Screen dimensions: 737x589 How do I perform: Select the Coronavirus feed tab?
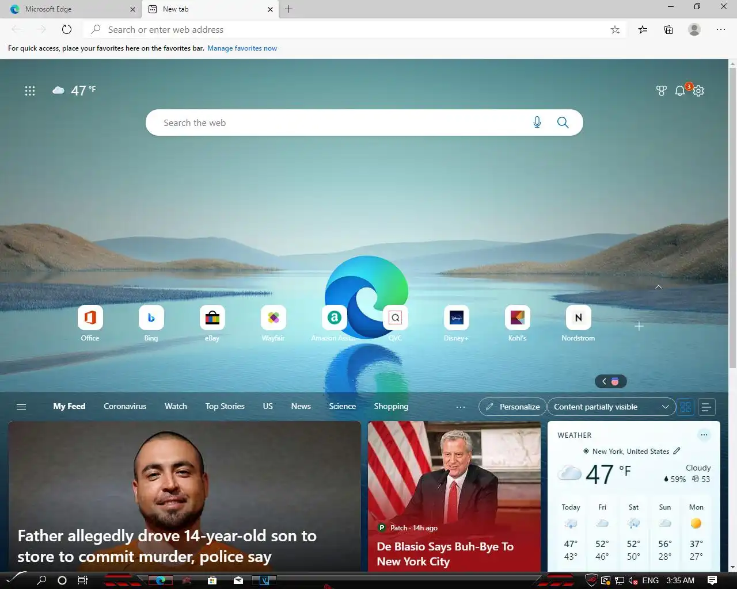125,406
